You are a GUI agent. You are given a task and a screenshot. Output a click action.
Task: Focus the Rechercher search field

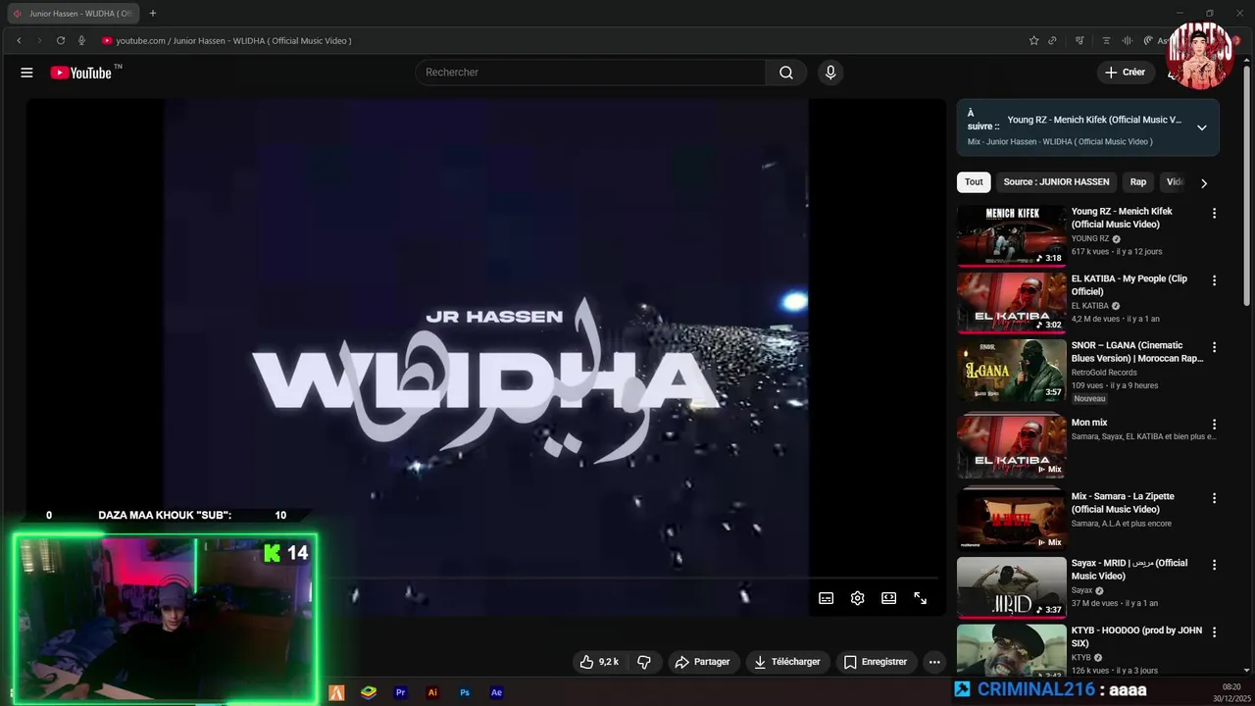tap(591, 73)
